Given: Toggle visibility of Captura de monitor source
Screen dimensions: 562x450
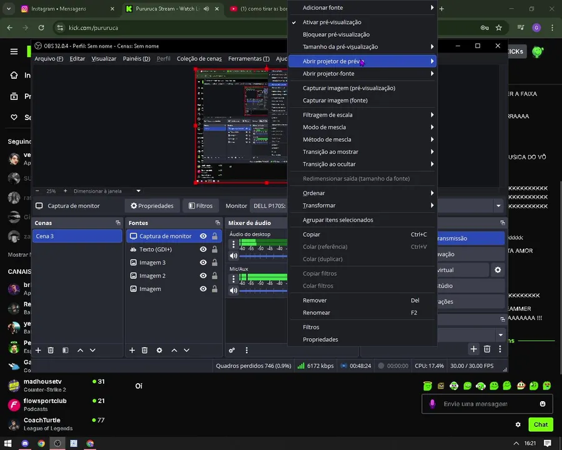Looking at the screenshot, I should tap(203, 236).
